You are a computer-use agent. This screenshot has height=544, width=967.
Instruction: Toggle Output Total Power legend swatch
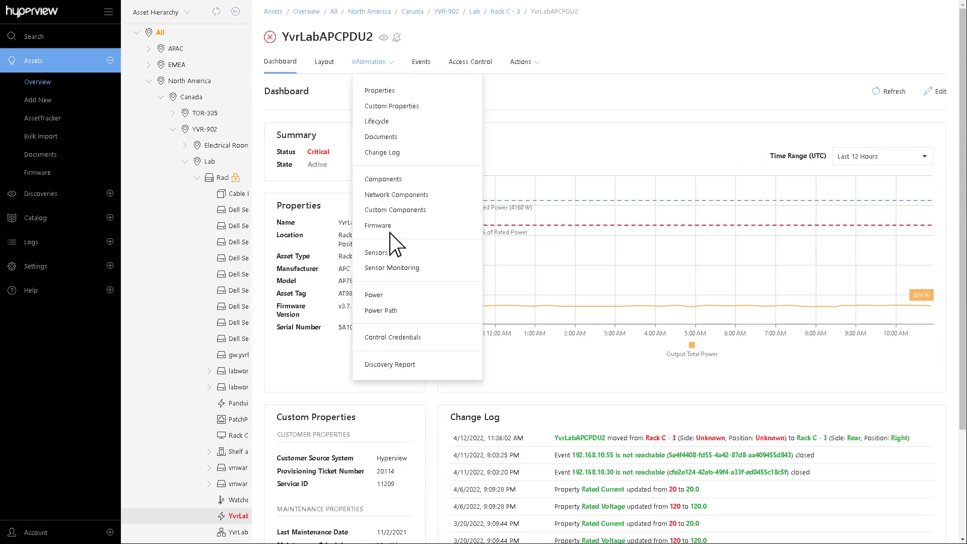(692, 345)
